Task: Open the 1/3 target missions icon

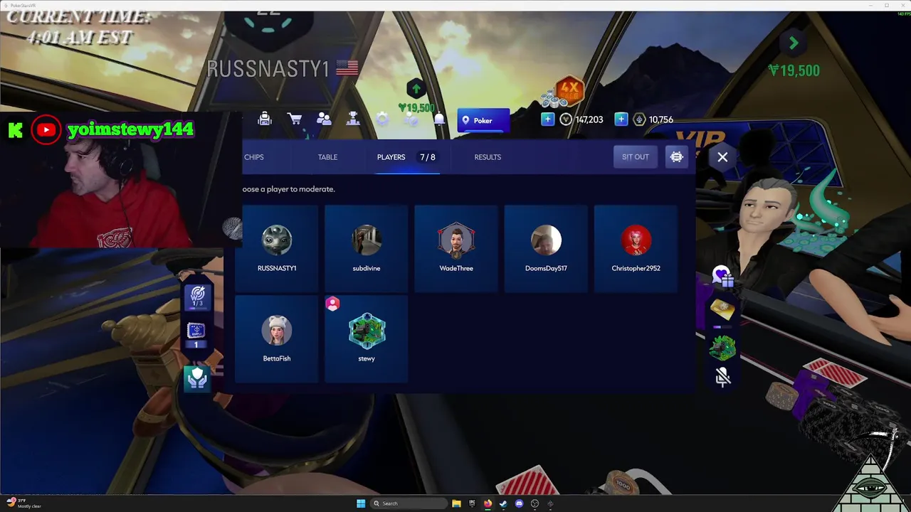Action: point(197,297)
